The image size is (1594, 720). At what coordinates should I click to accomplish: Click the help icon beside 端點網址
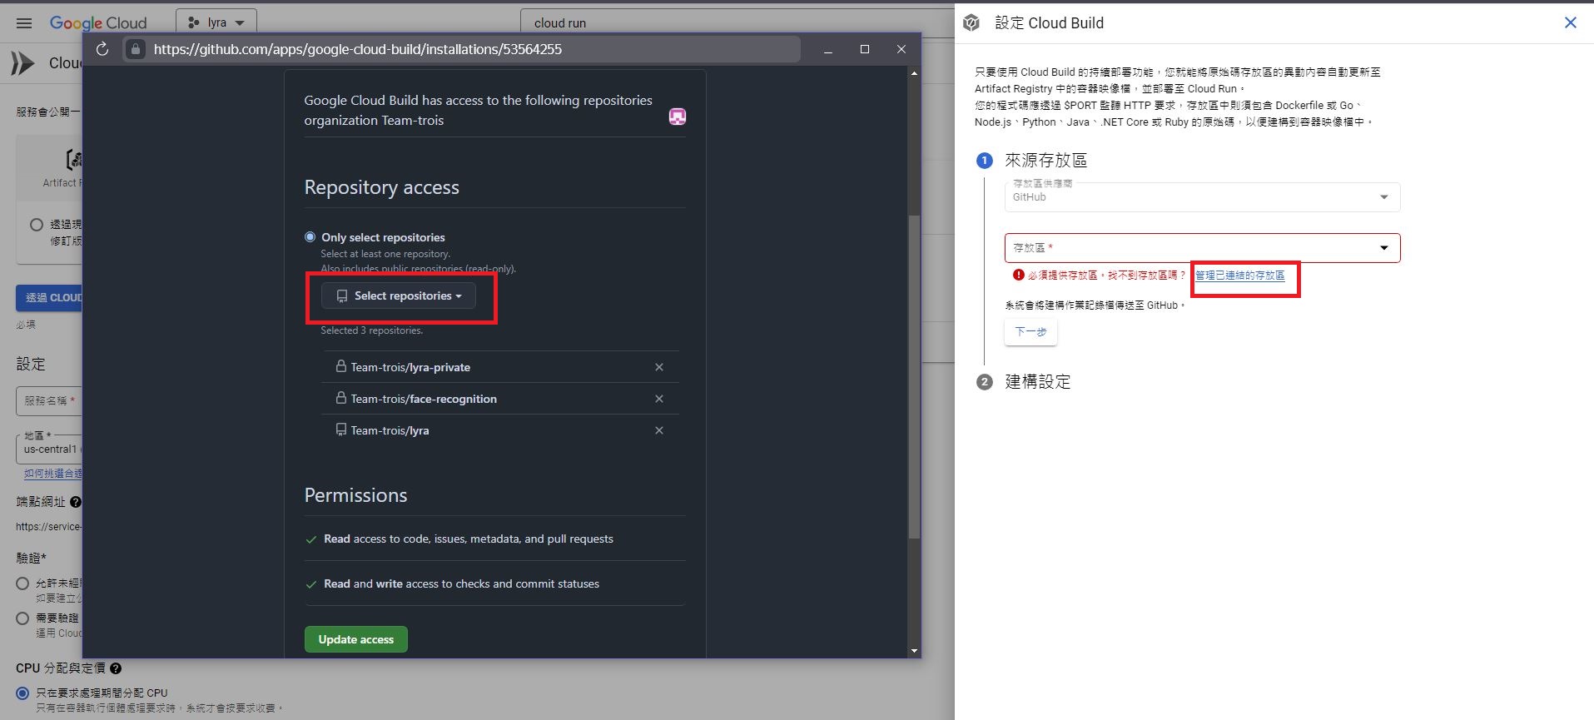[x=76, y=502]
